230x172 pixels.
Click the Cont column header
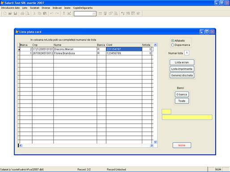(124, 45)
